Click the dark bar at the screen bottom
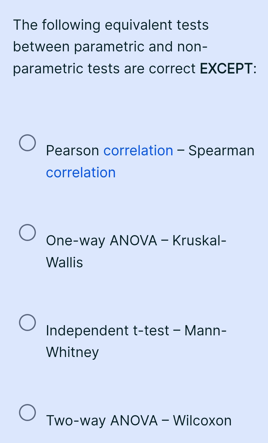Image resolution: width=268 pixels, height=443 pixels. 134,441
